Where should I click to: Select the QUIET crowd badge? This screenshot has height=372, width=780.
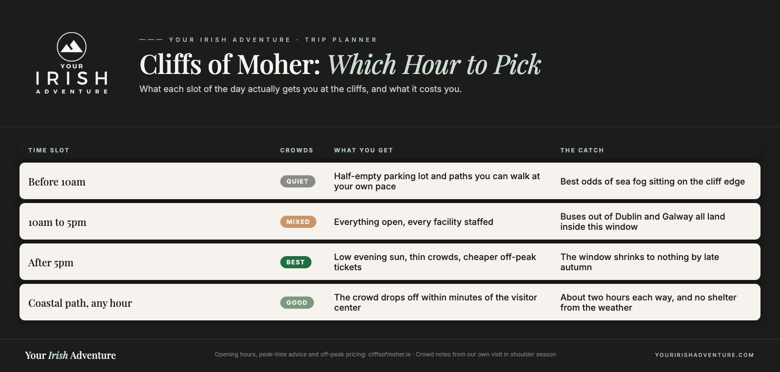297,181
